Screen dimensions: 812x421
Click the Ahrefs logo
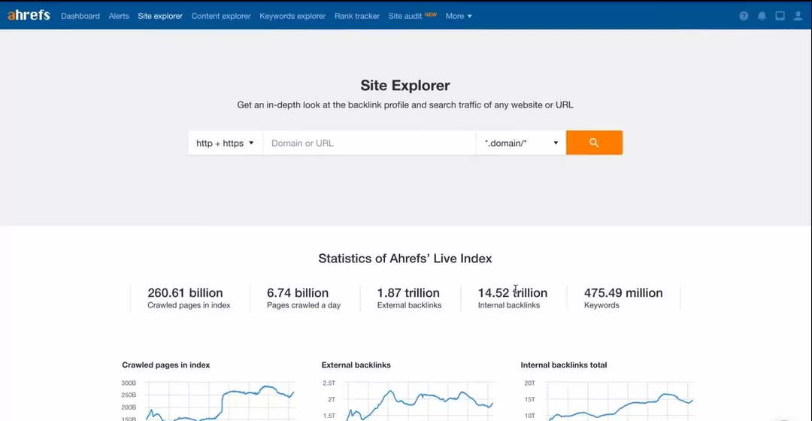pos(29,15)
